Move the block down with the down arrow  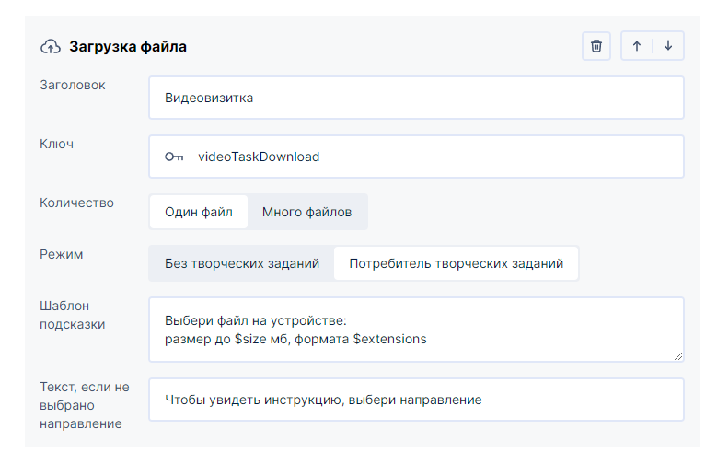[668, 46]
